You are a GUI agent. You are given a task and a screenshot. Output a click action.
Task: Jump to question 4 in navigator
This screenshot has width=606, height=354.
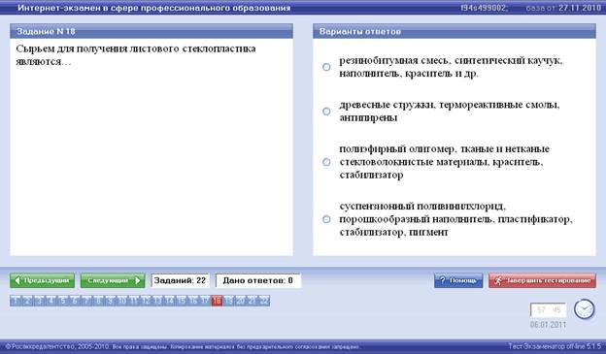(x=51, y=301)
